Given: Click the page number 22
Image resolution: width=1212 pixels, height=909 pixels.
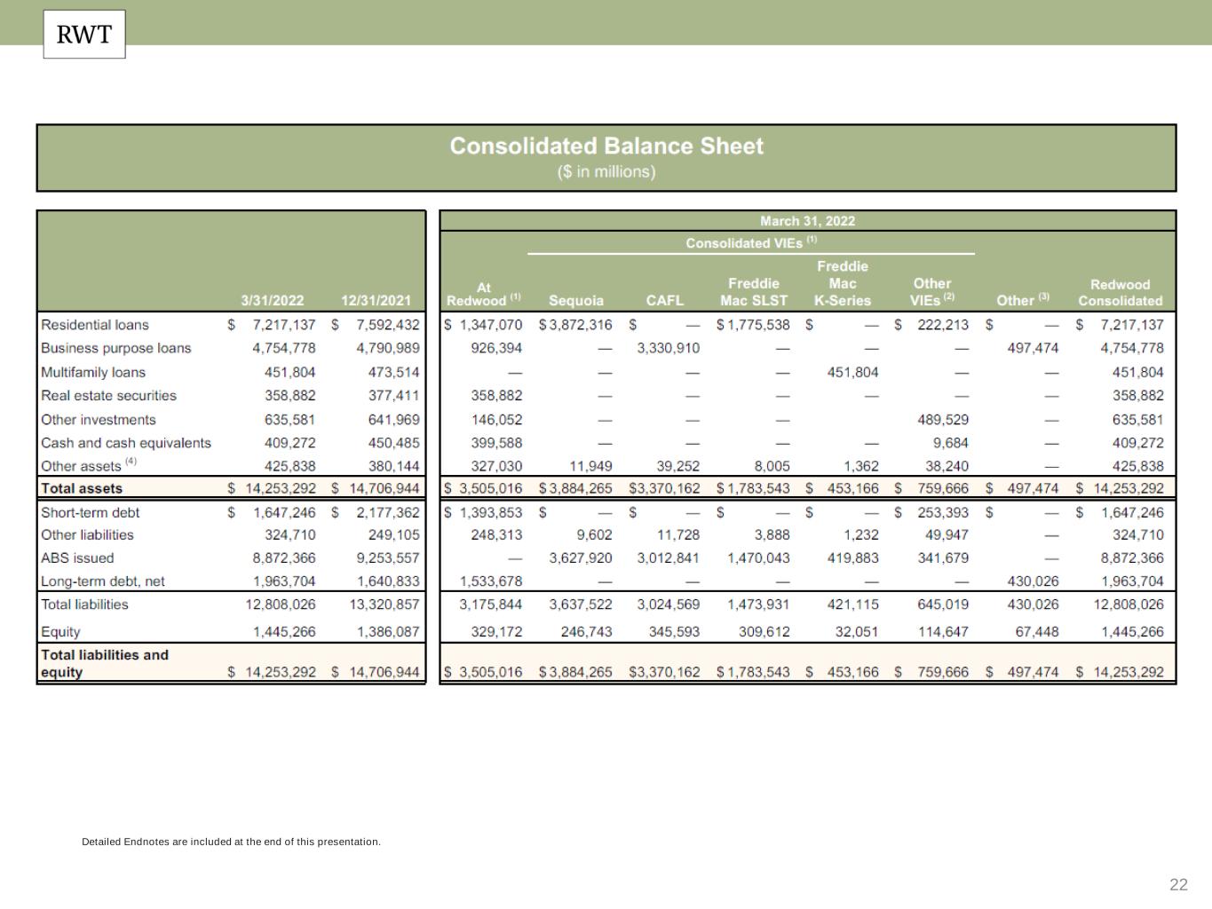Looking at the screenshot, I should coord(1178,884).
